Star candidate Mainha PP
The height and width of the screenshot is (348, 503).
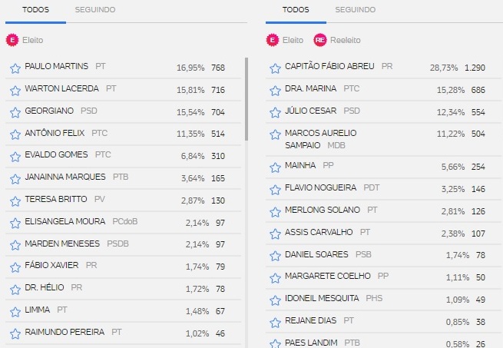click(275, 167)
